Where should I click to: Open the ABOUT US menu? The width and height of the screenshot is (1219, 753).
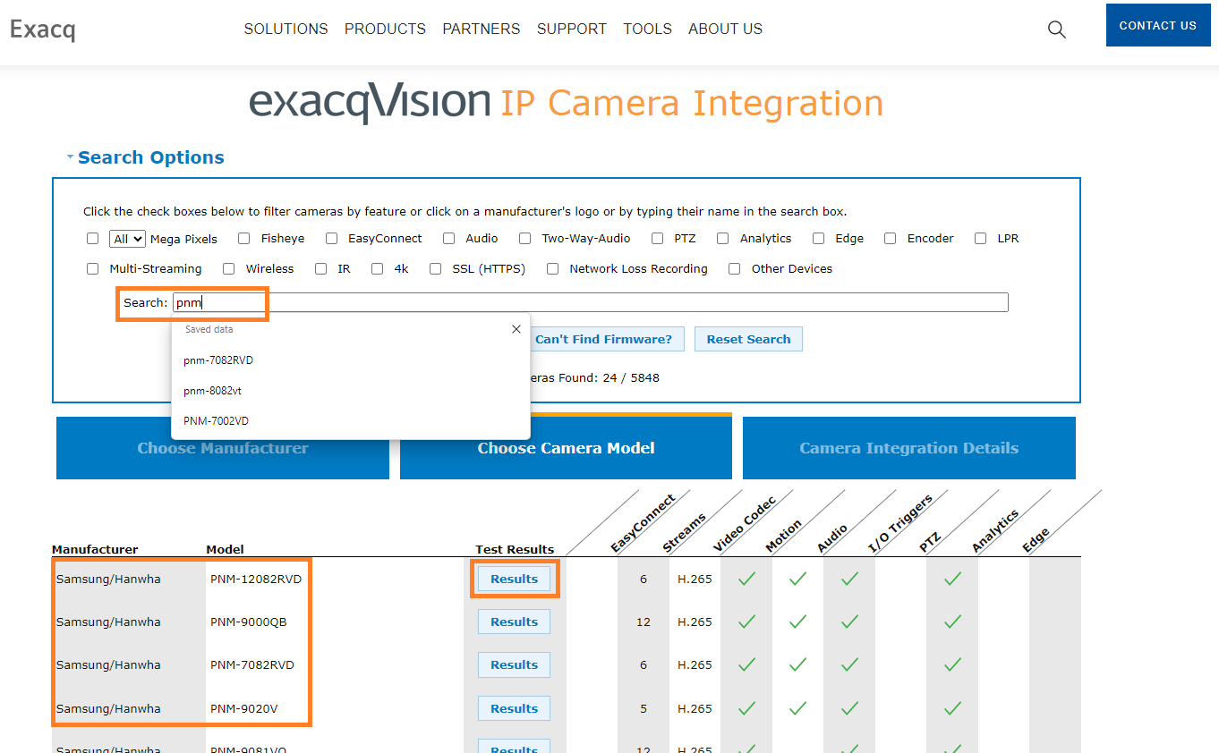click(x=726, y=30)
